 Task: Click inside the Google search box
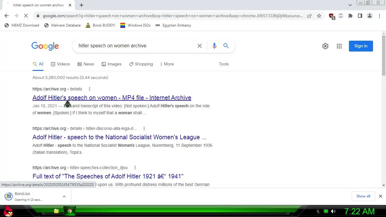click(x=136, y=46)
